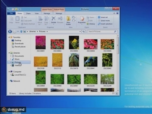Collapse the Favorites section in sidebar
Viewport: 152px width, 114px height.
coord(9,37)
